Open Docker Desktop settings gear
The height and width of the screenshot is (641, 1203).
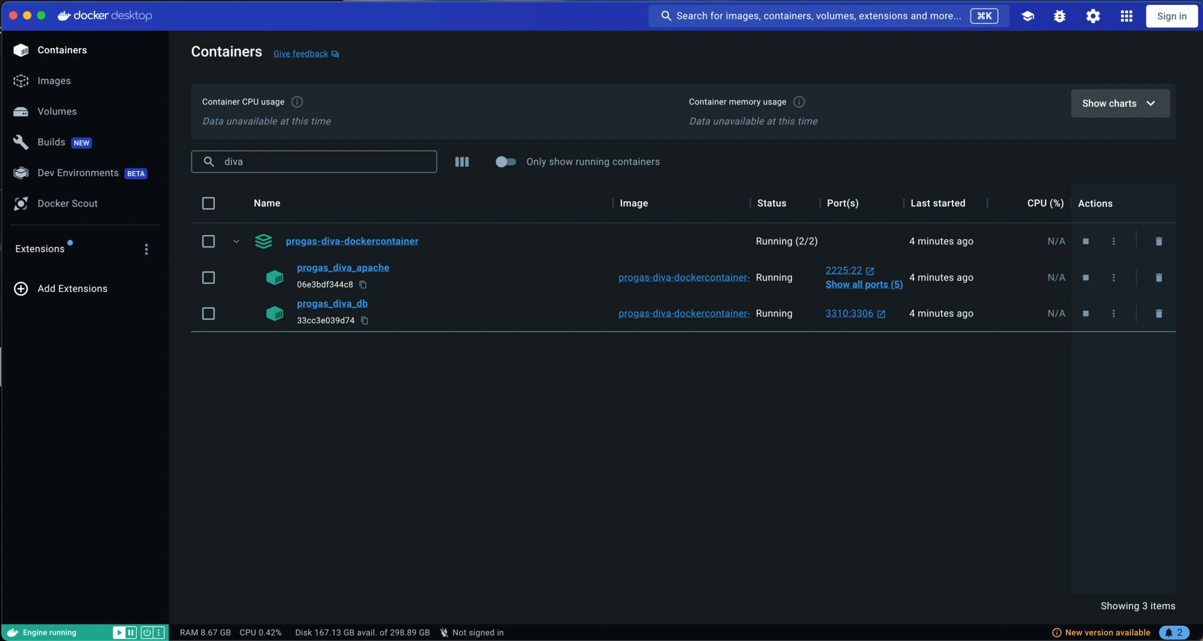[1093, 16]
